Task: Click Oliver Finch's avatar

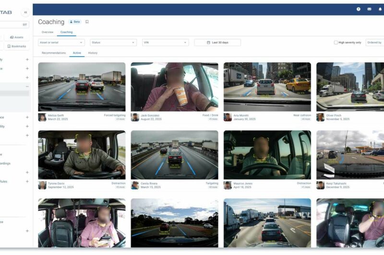Action: [x=320, y=117]
